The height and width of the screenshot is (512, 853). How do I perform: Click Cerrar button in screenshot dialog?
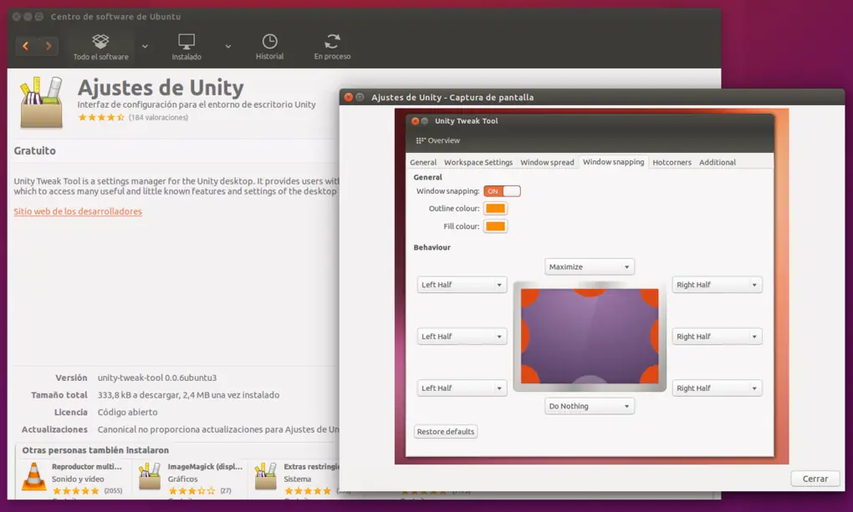[815, 479]
